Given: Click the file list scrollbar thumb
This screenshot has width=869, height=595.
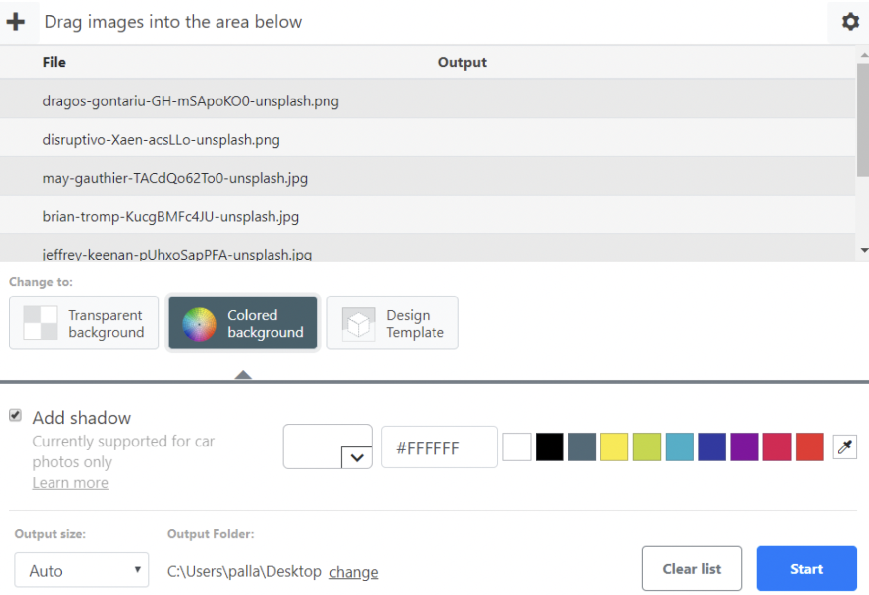Looking at the screenshot, I should click(863, 120).
